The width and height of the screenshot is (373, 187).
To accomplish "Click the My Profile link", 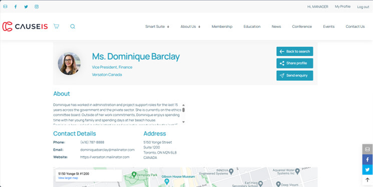I will [342, 6].
